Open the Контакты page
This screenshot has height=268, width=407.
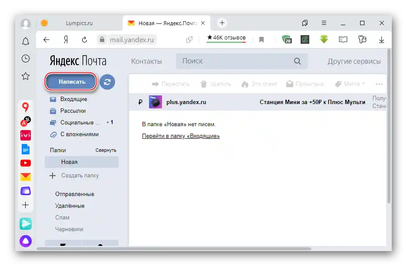click(146, 61)
